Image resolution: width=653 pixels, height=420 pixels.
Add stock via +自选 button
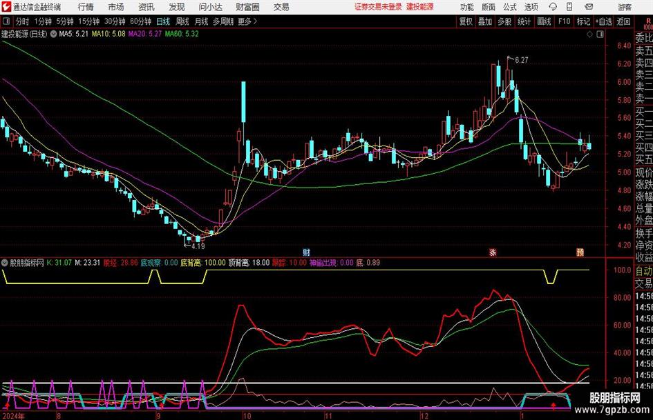[x=604, y=21]
